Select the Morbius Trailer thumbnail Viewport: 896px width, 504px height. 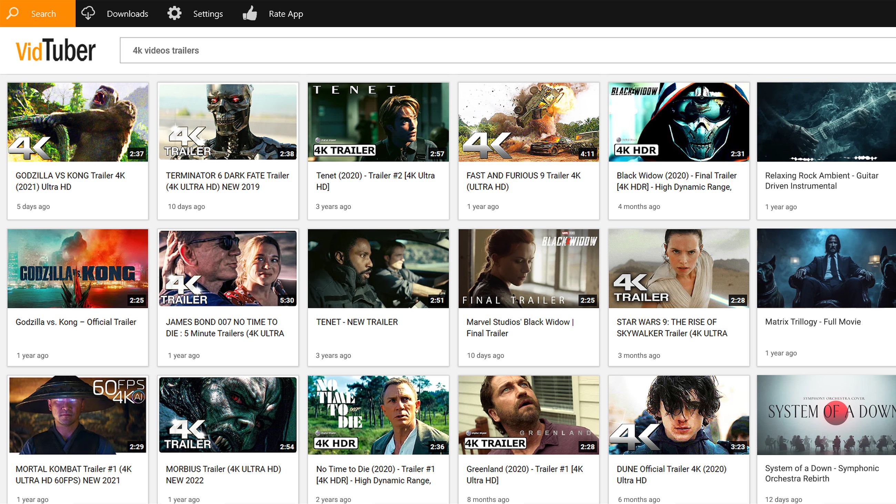[228, 415]
